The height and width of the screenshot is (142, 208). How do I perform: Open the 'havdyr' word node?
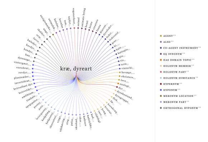31,47
